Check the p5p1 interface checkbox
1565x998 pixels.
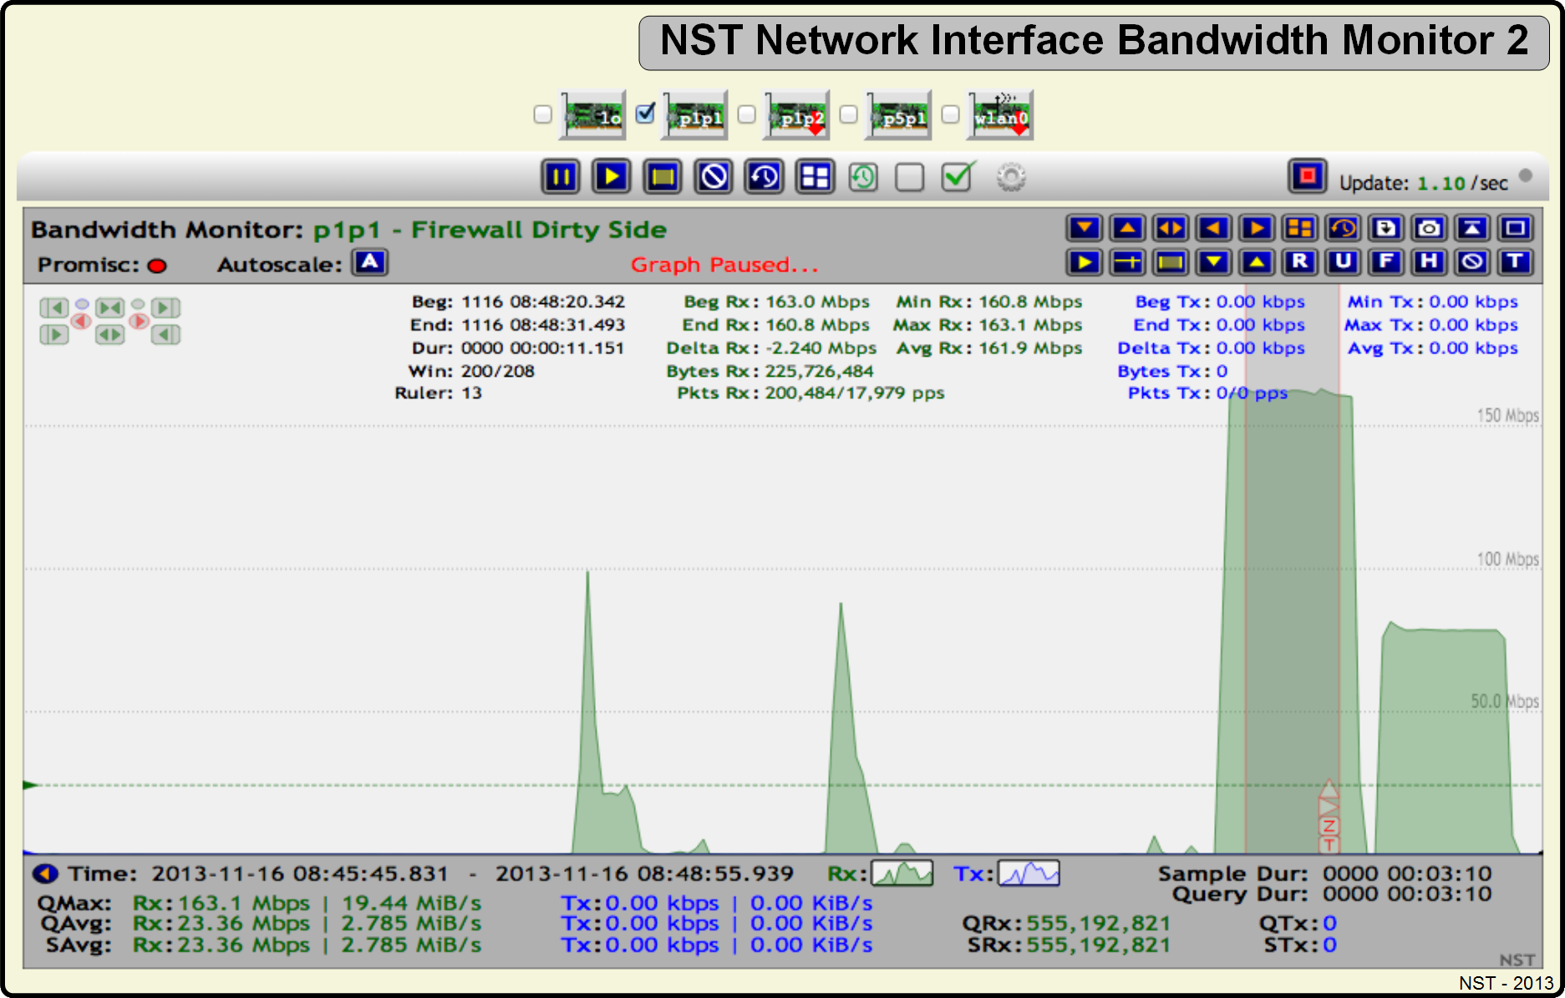click(849, 114)
